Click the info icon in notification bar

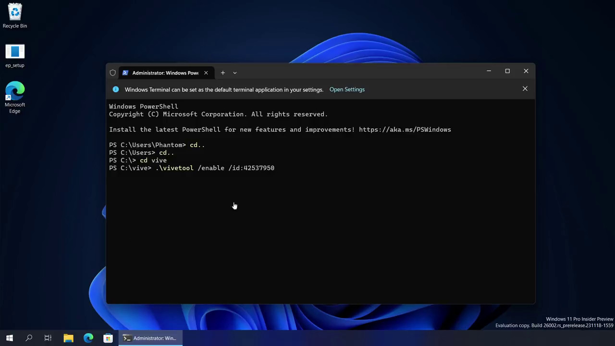(115, 89)
